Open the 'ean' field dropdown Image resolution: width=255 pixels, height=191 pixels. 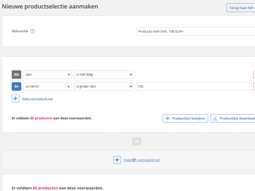pos(47,74)
